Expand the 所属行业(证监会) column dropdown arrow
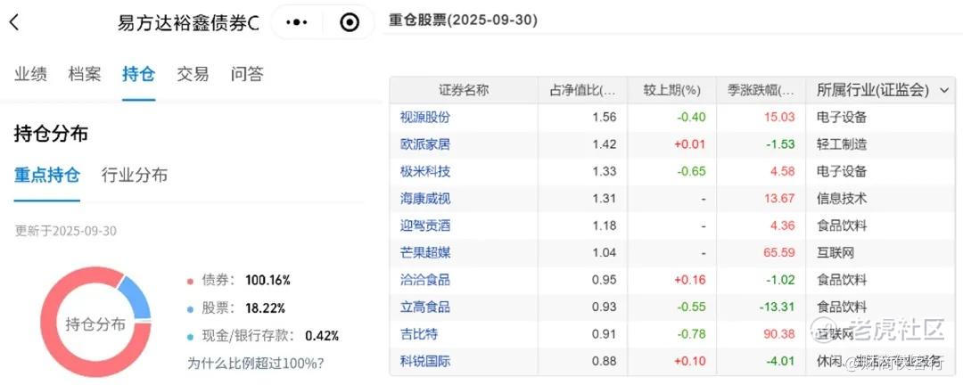963x385 pixels. pos(943,91)
